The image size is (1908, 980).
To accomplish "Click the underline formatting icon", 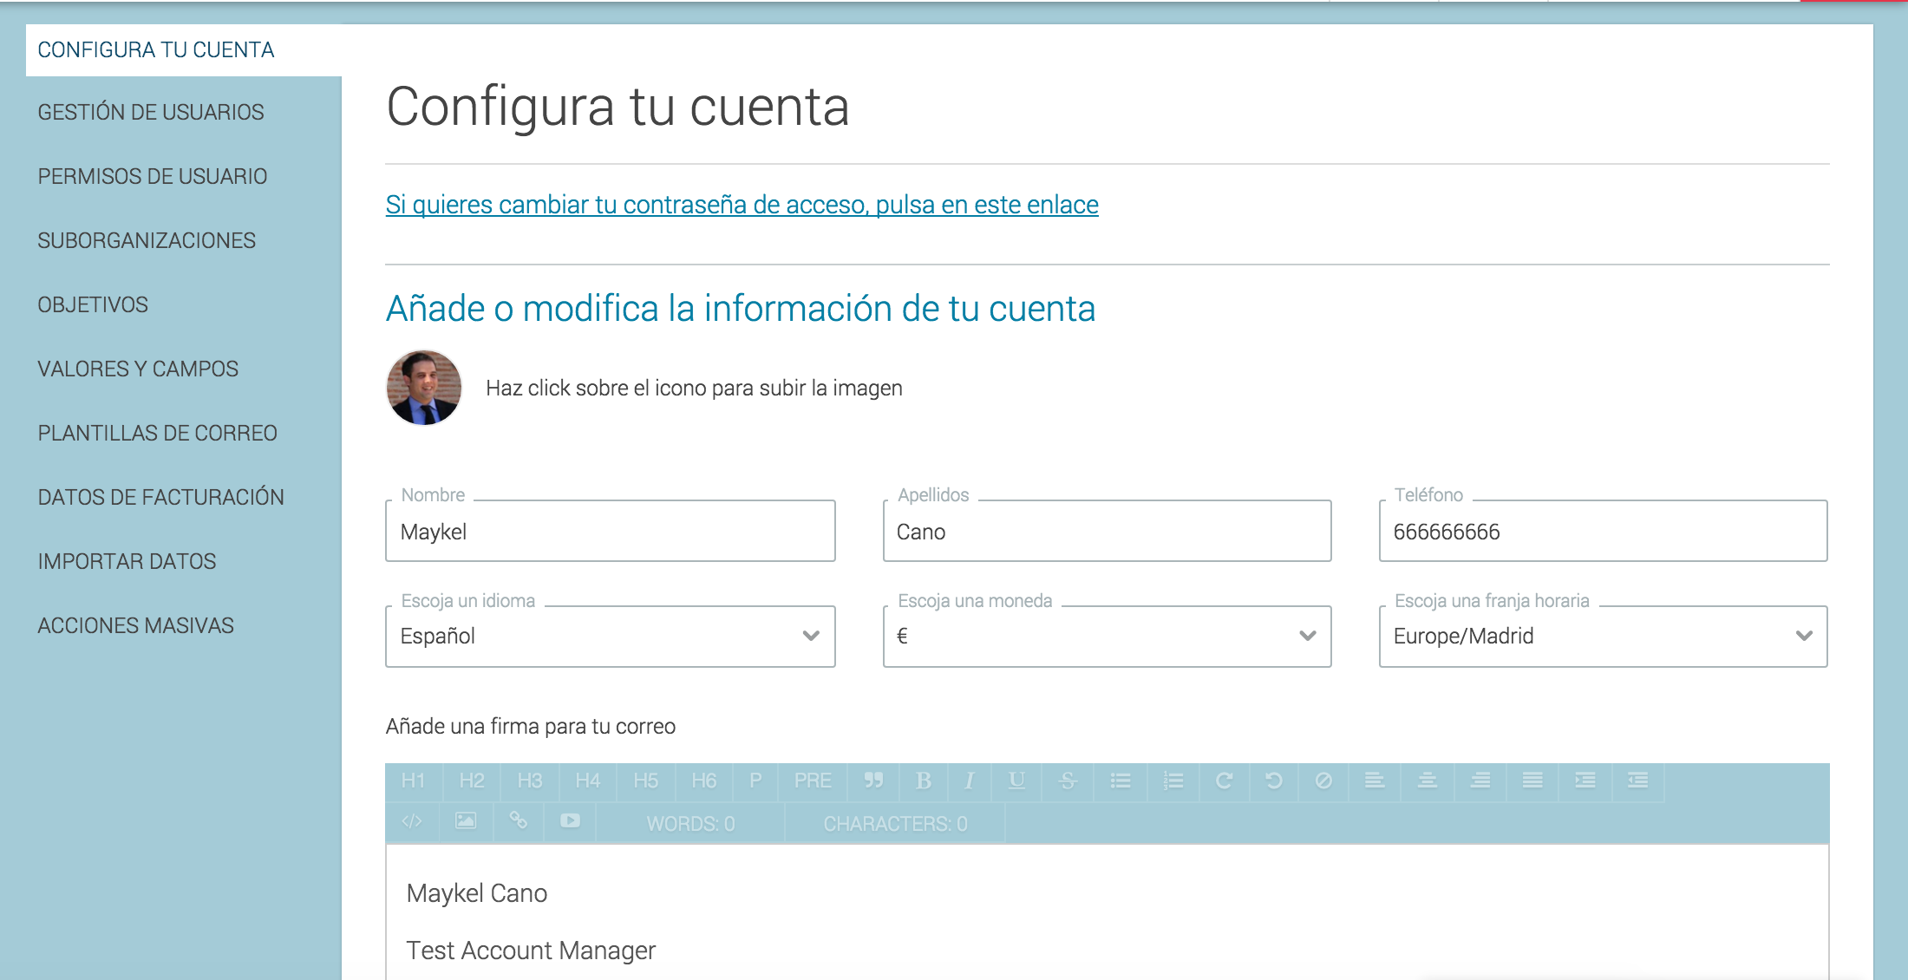I will tap(1016, 781).
